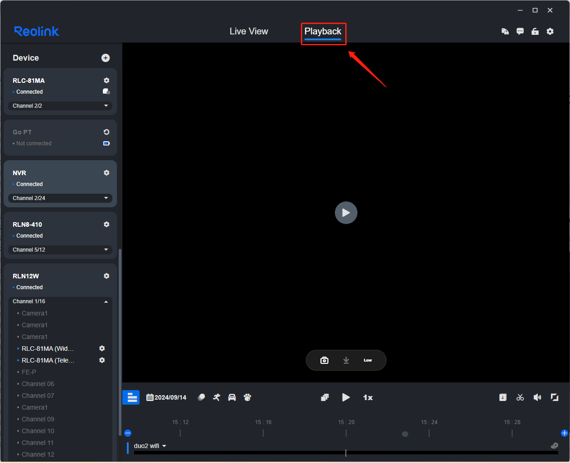
Task: Download the selected recording
Action: click(x=503, y=397)
